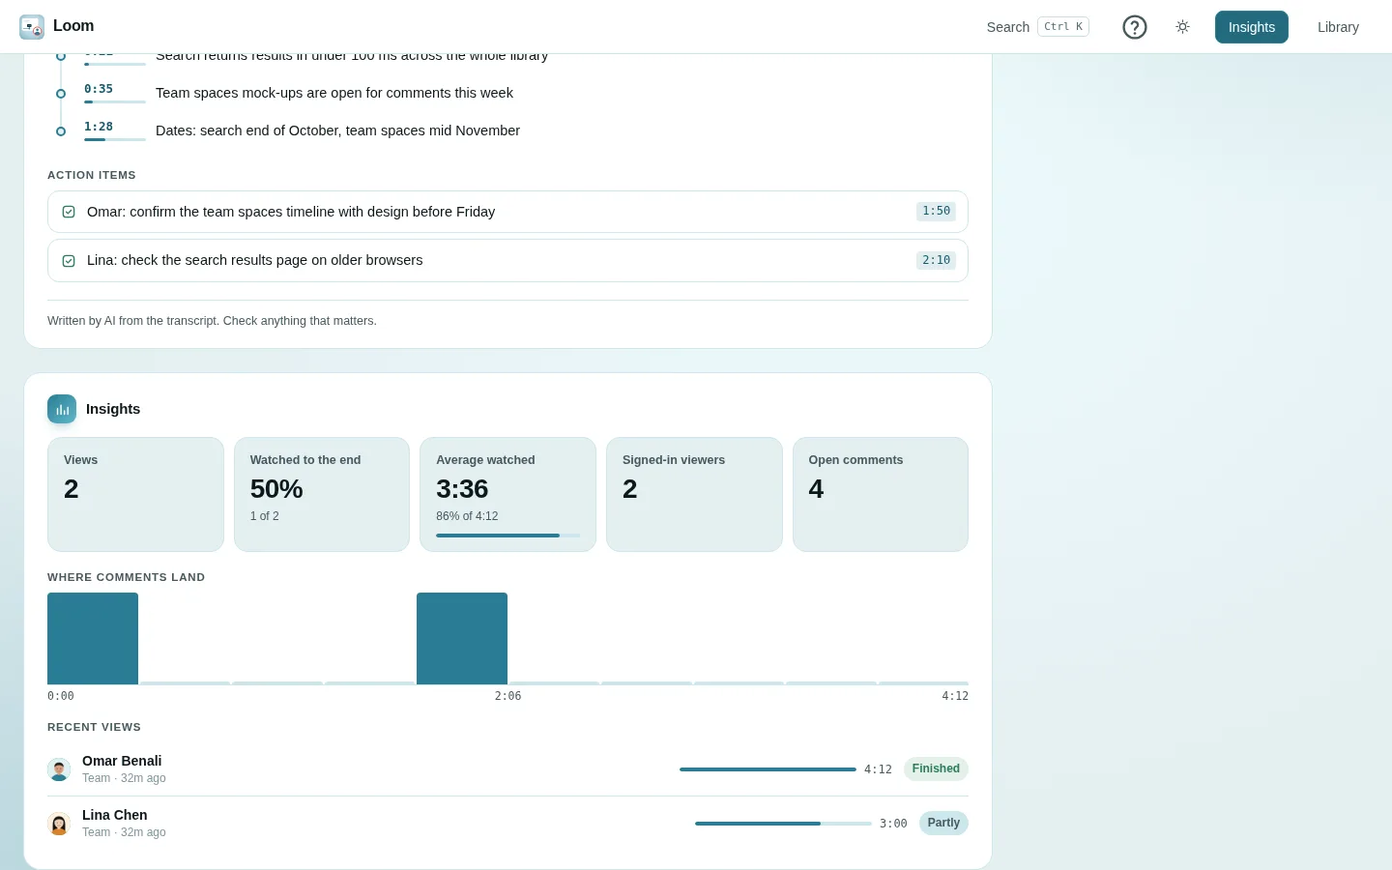Viewport: 1392px width, 870px height.
Task: Click the Open comments card
Action: [x=881, y=494]
